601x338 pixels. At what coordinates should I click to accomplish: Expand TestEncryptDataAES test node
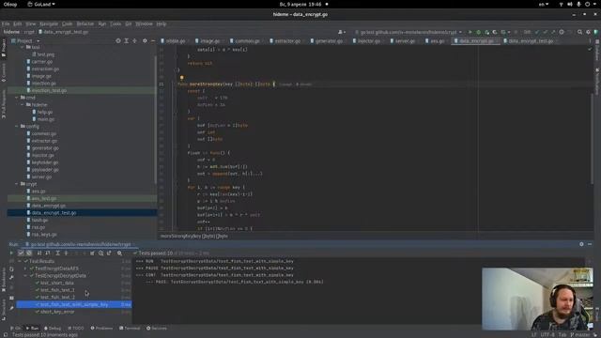25,269
